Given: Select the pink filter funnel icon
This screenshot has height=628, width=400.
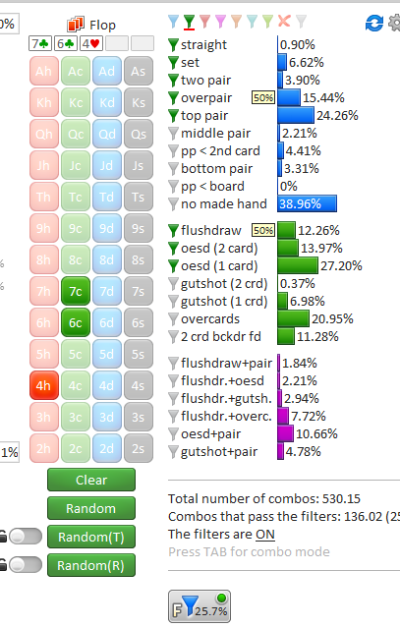Looking at the screenshot, I should click(x=205, y=22).
